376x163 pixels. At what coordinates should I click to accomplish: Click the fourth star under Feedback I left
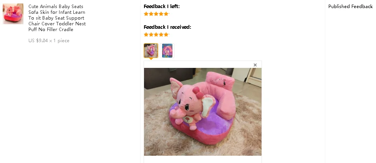pos(161,14)
